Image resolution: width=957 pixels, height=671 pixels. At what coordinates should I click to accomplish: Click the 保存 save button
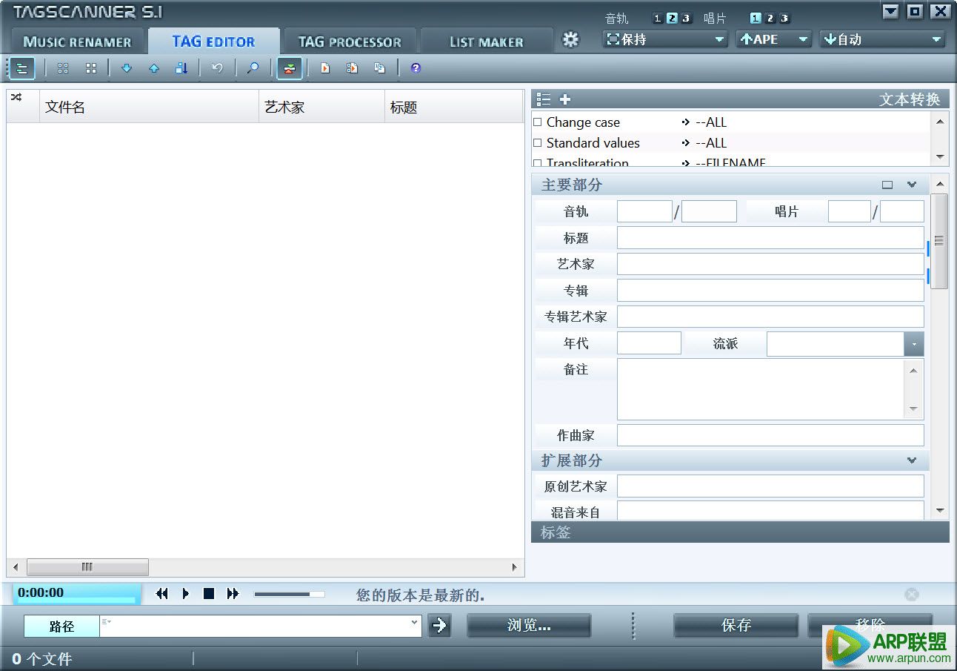point(735,625)
